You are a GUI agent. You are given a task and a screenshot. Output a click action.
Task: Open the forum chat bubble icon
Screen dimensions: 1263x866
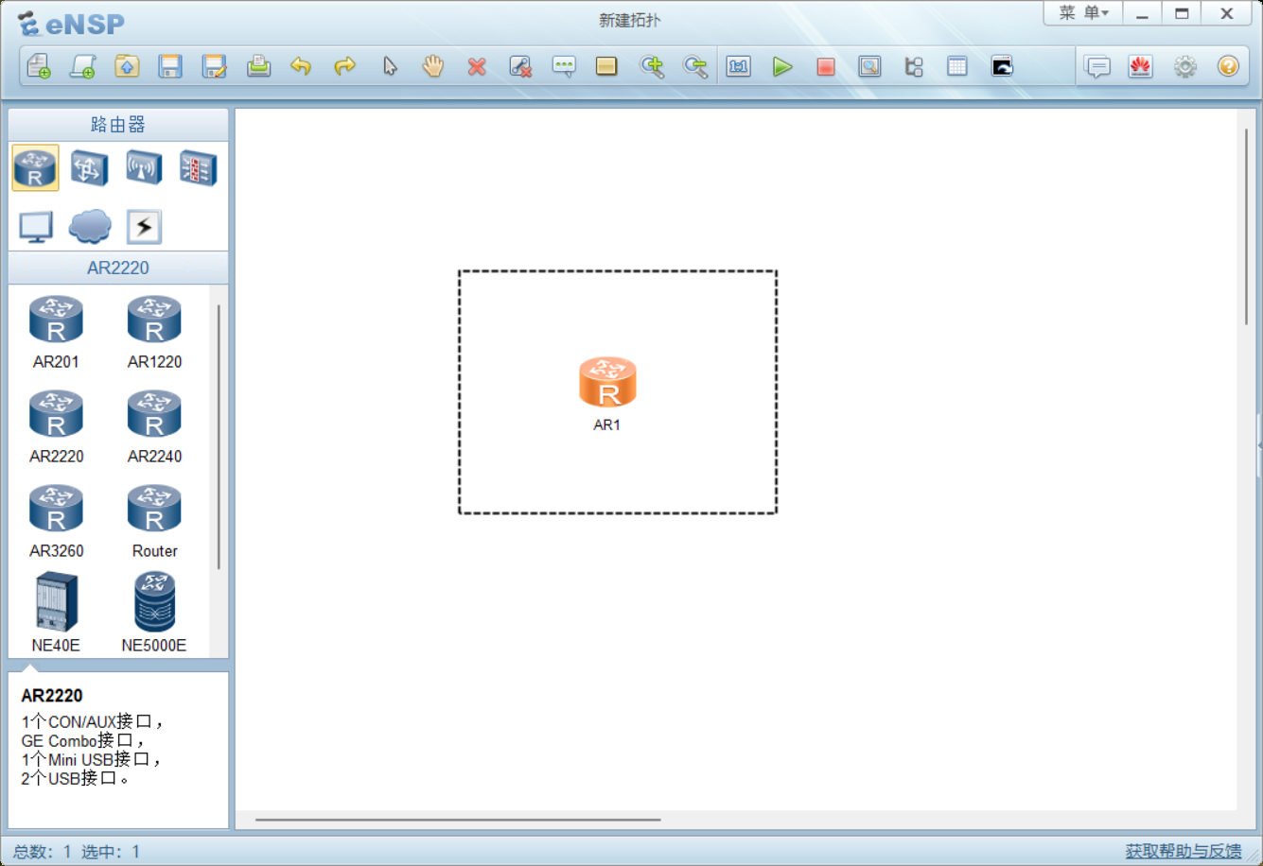coord(1097,66)
